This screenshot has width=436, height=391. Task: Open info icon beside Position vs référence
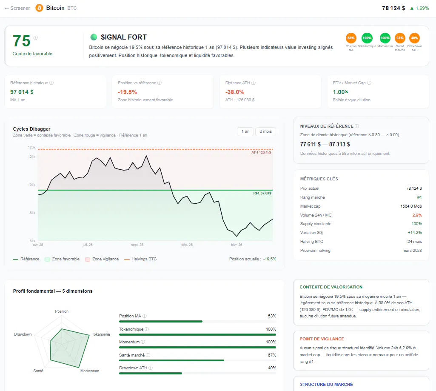pyautogui.click(x=160, y=83)
